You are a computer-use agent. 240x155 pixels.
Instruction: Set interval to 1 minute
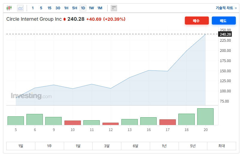33,8
